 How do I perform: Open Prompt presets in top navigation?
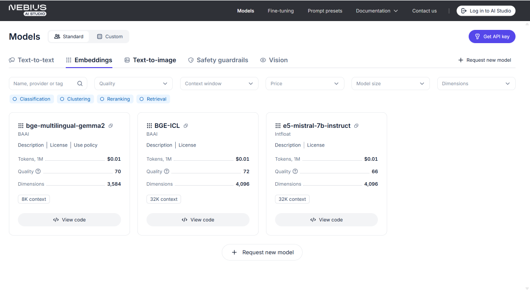(x=325, y=11)
